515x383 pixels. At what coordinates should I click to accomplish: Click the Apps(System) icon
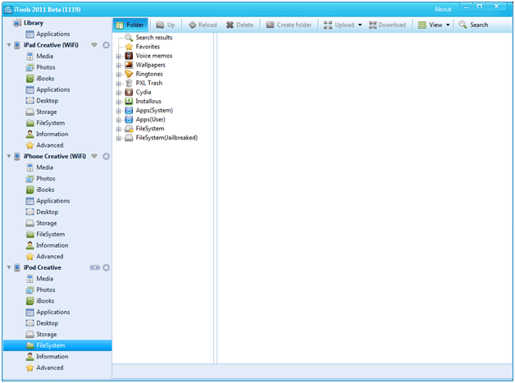tap(129, 111)
